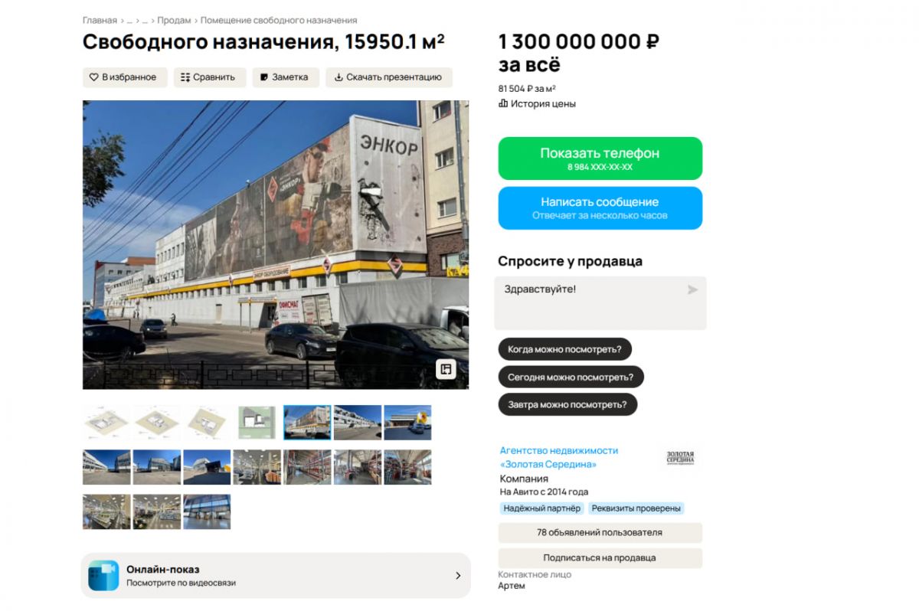Expand the Онлайн-показ chevron arrow
The width and height of the screenshot is (919, 611).
458,576
